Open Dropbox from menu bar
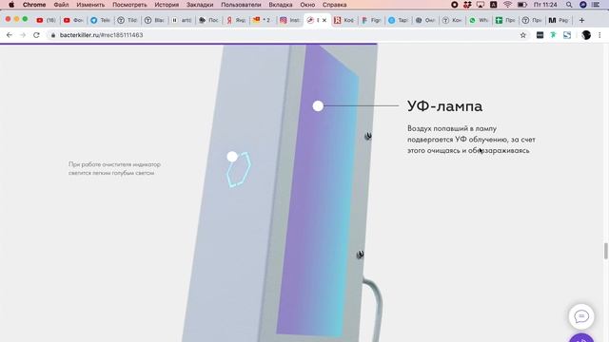The height and width of the screenshot is (342, 609). pos(467,5)
